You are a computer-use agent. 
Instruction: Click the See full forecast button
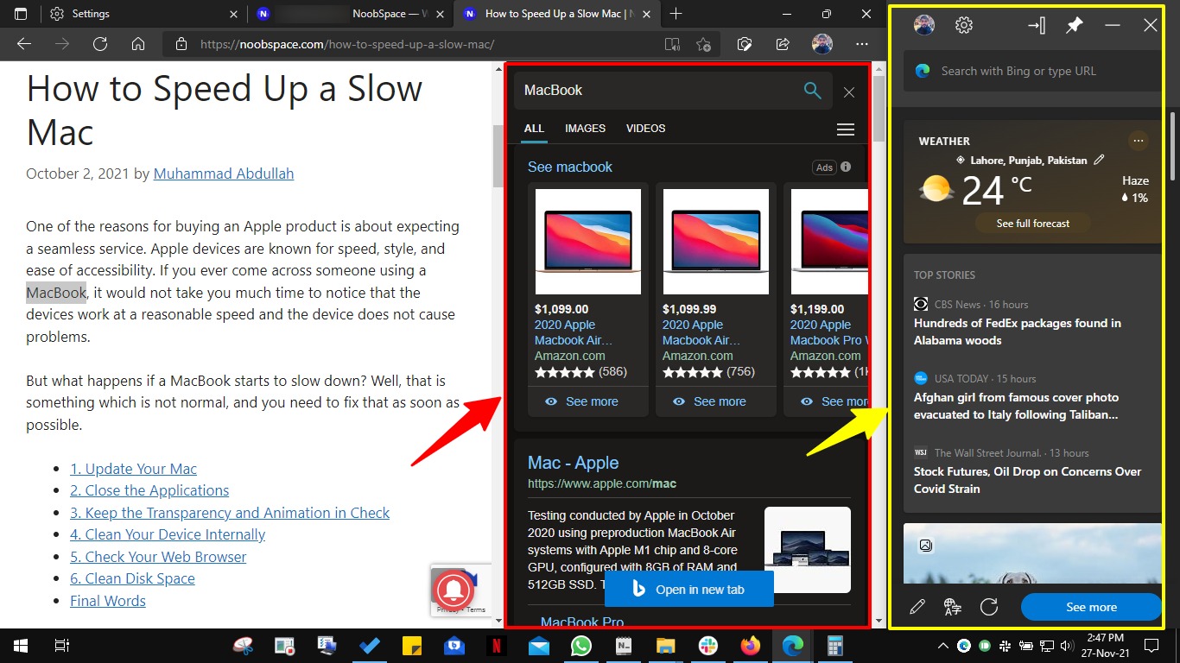click(1032, 223)
